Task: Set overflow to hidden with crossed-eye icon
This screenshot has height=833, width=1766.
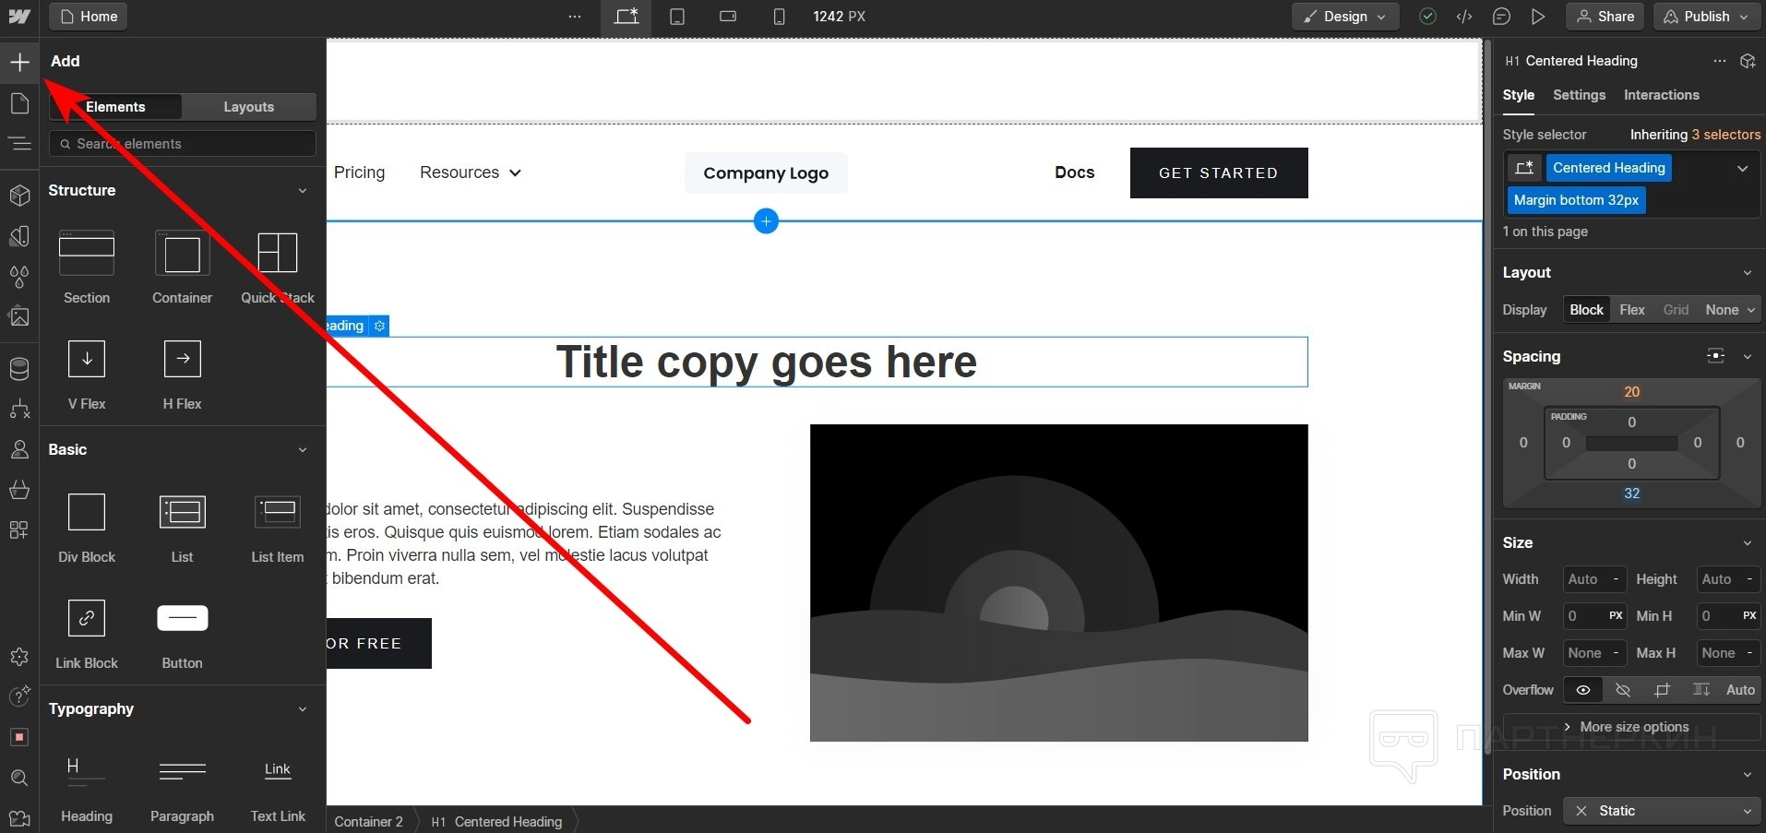Action: 1623,690
